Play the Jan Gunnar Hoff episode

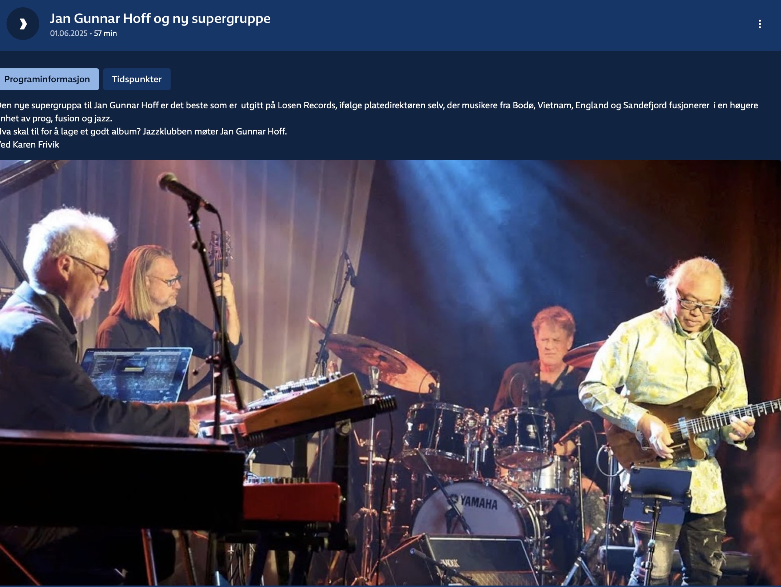click(x=23, y=24)
